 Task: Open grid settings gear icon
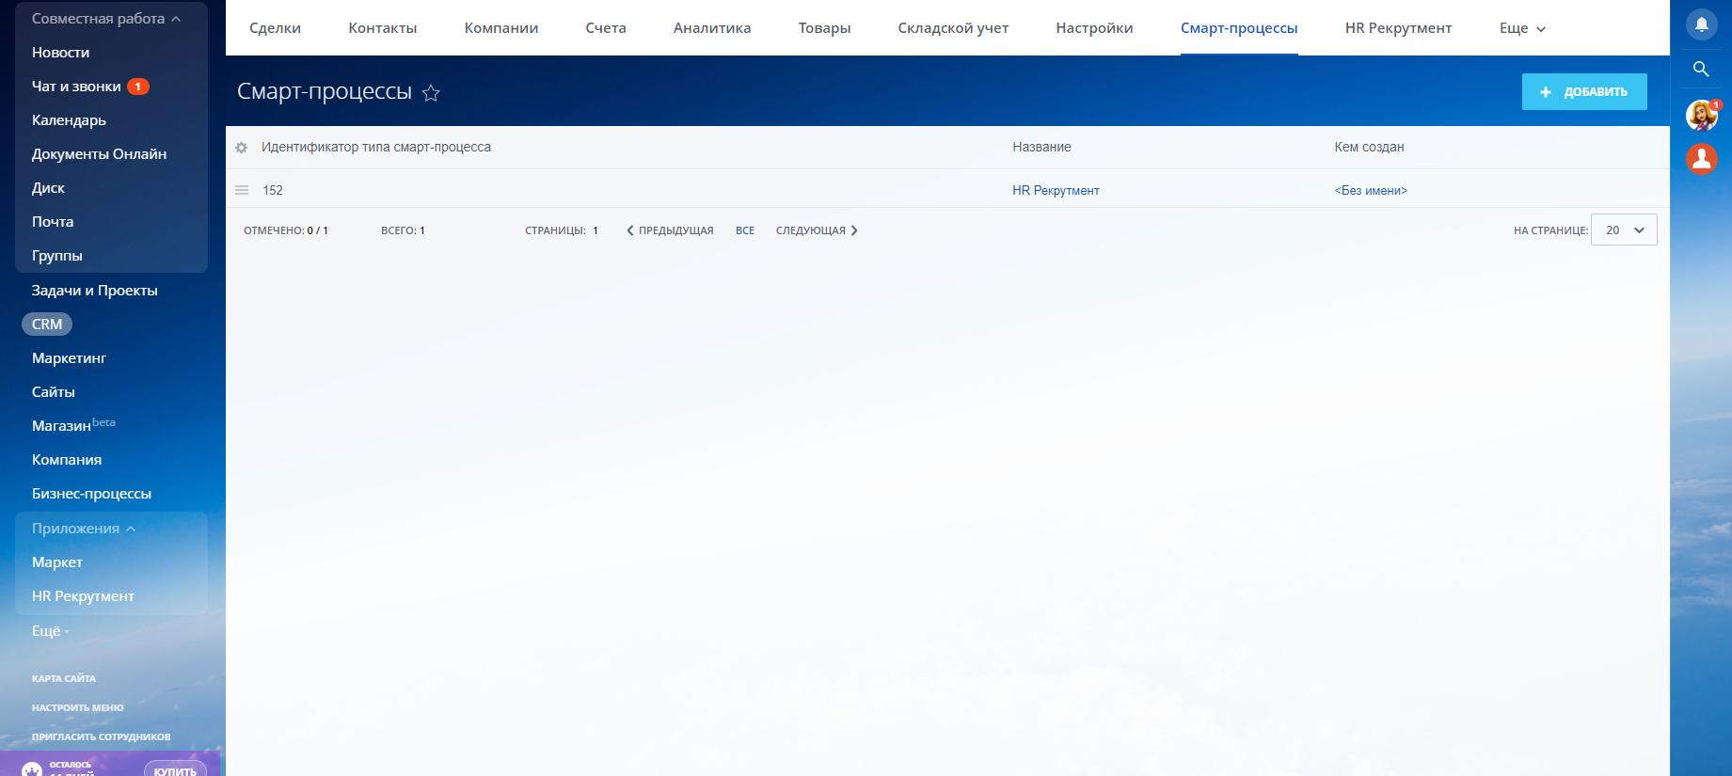tap(241, 148)
